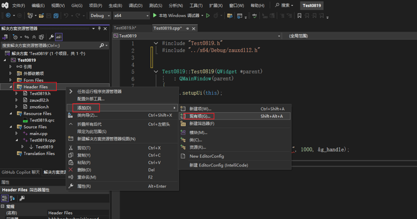Open the Debug configuration dropdown
This screenshot has width=417, height=219.
click(x=100, y=16)
